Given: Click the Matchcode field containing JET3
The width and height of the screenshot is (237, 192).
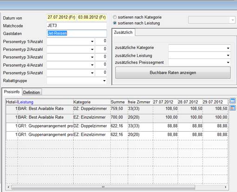Looking at the screenshot, I should (x=77, y=26).
